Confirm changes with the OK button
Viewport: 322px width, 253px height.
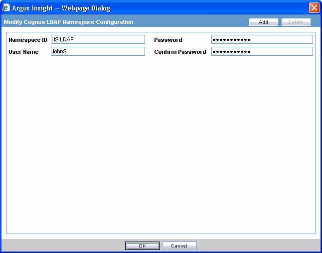(143, 246)
